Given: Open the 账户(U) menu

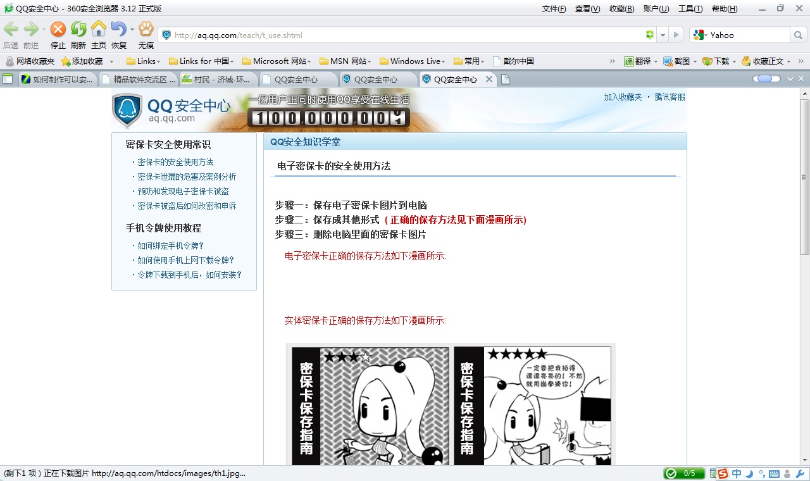Looking at the screenshot, I should pyautogui.click(x=656, y=8).
